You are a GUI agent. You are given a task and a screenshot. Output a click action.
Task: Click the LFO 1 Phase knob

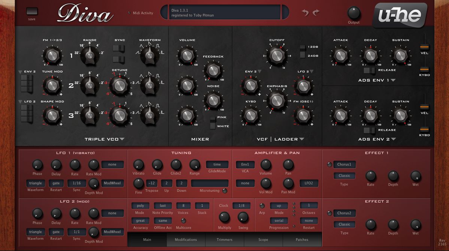(37, 165)
